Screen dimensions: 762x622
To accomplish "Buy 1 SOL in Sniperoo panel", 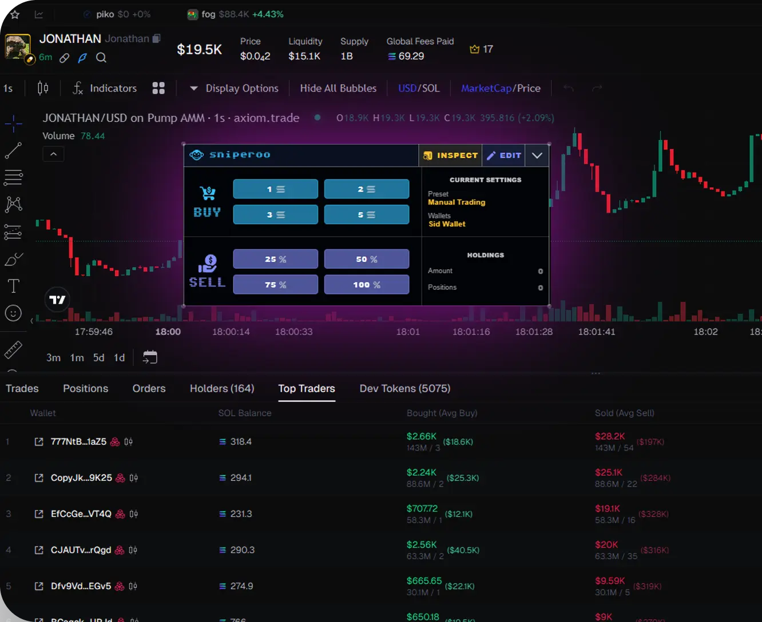I will [276, 189].
